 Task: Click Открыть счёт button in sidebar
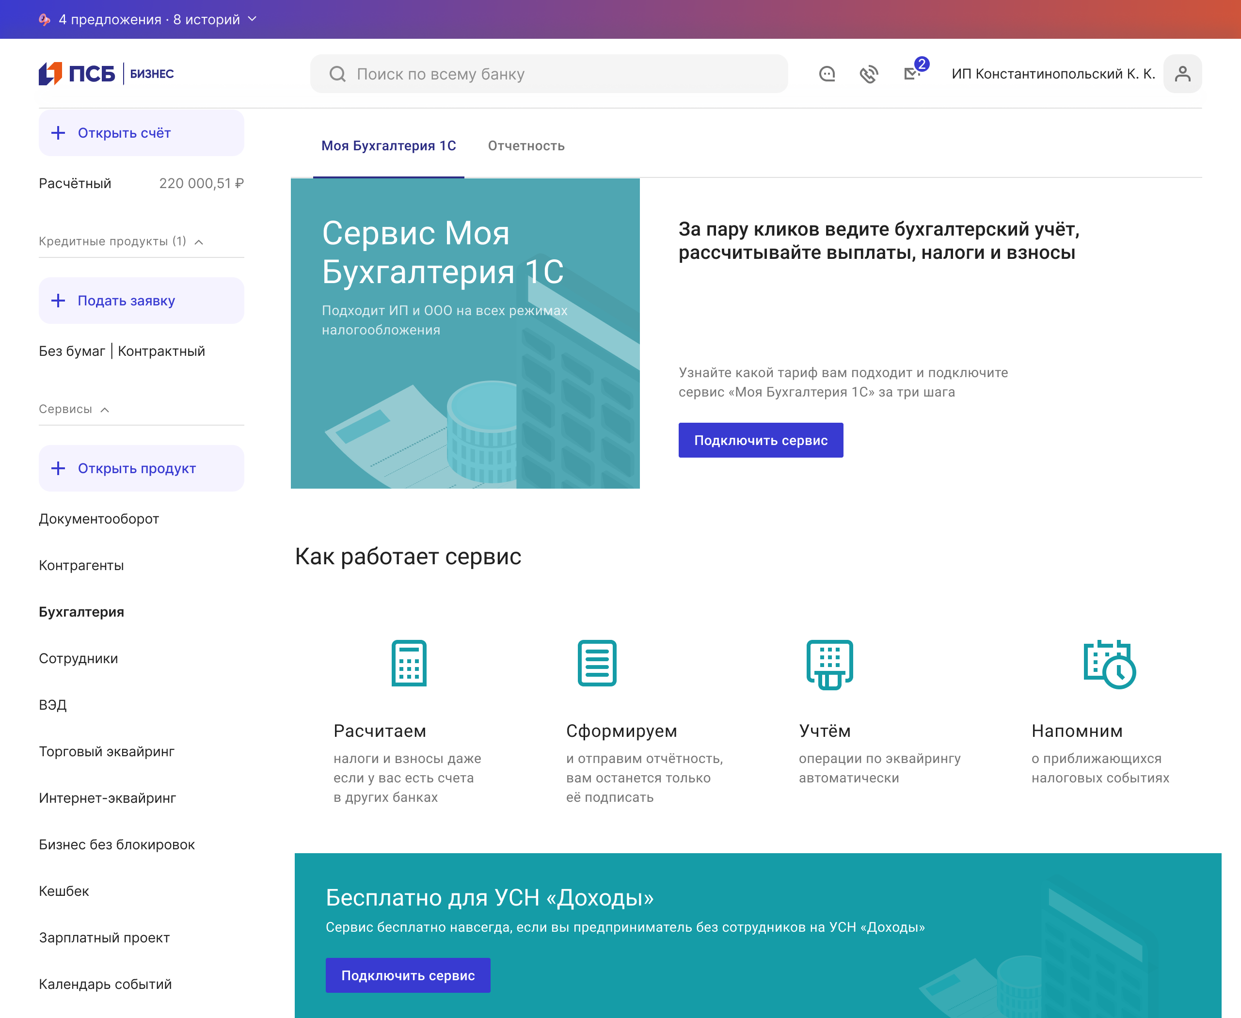[142, 133]
